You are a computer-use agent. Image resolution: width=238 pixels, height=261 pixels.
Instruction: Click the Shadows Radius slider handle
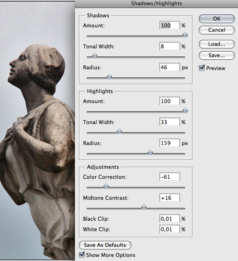[x=109, y=77]
